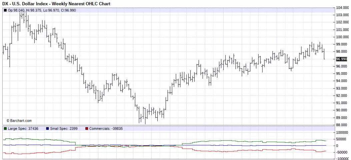Click the red Commercials swatch
Screen dimensions: 351x160
[x=87, y=128]
